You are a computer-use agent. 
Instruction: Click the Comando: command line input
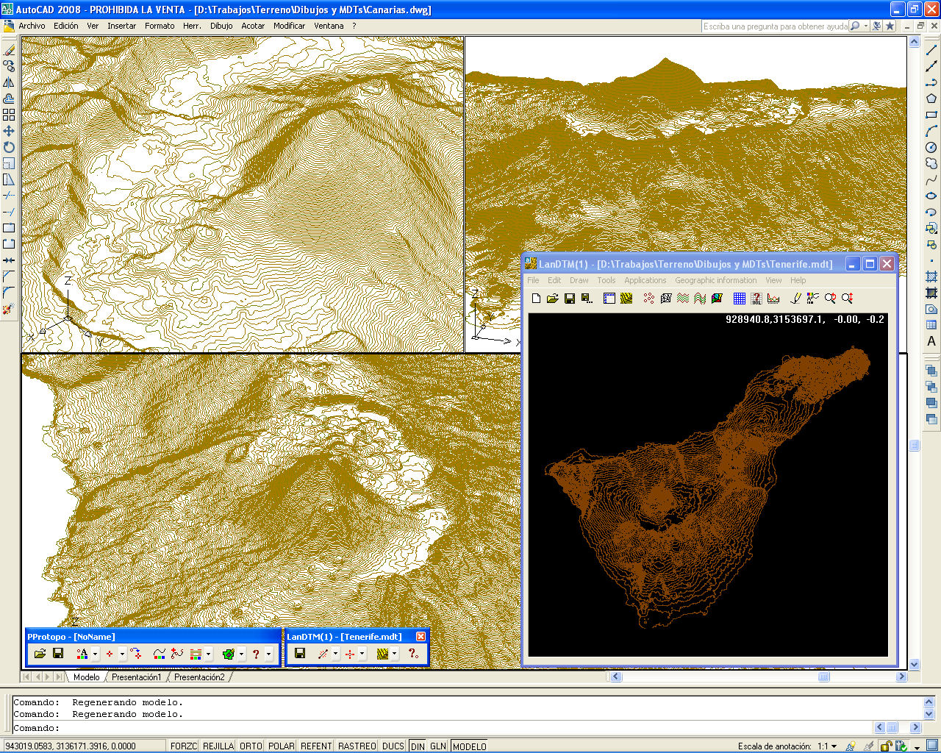[441, 728]
